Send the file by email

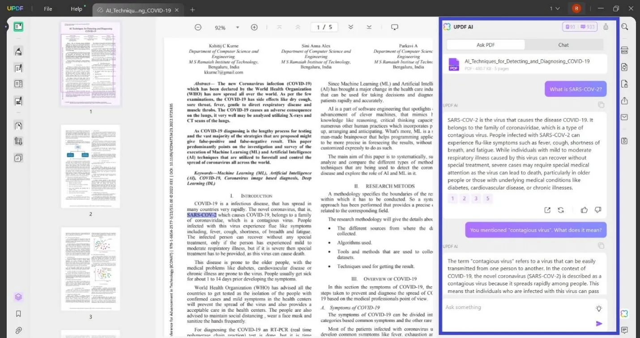pyautogui.click(x=625, y=117)
